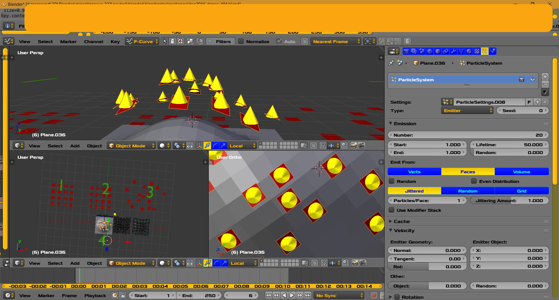This screenshot has height=300, width=559.
Task: Open the Modifiers wrench tab
Action: [x=453, y=51]
